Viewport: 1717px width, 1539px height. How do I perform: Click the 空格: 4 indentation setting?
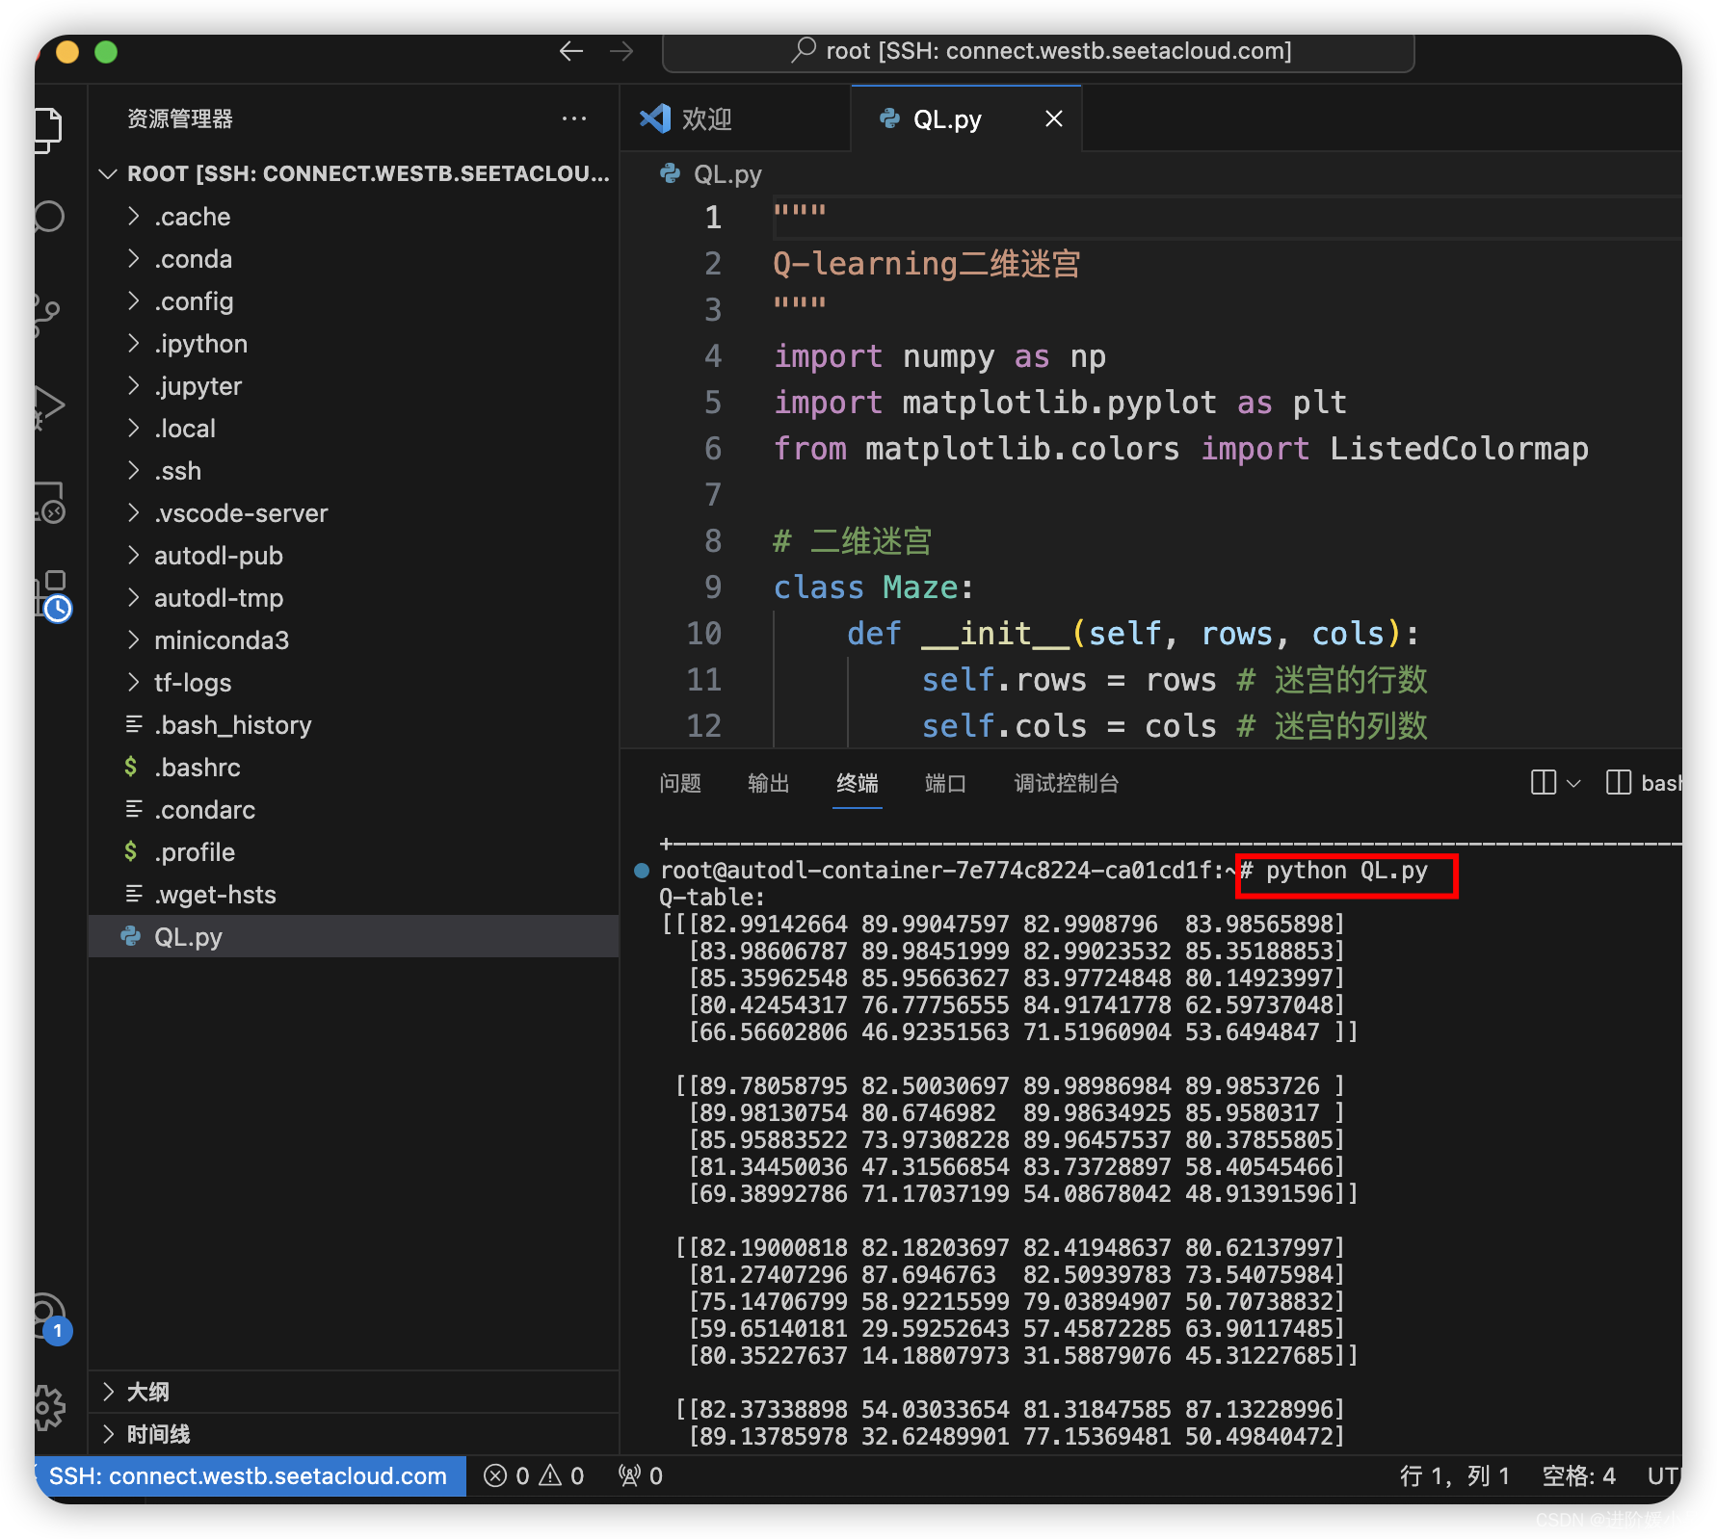(1578, 1475)
